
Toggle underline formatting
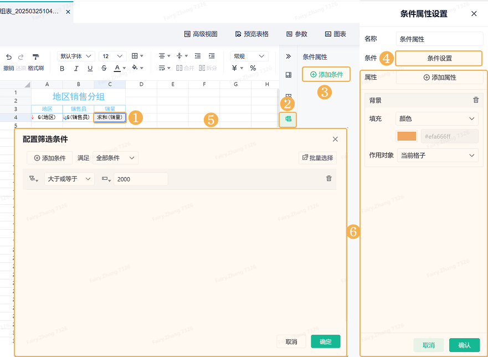[90, 69]
